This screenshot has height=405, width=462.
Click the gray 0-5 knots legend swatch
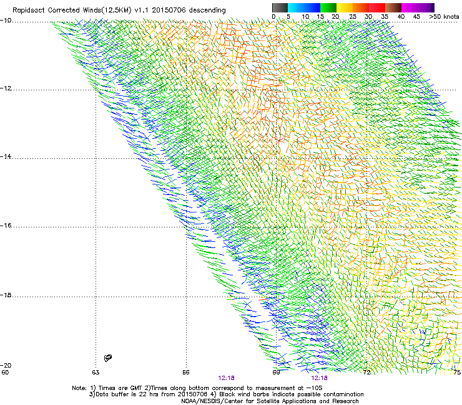(x=280, y=7)
